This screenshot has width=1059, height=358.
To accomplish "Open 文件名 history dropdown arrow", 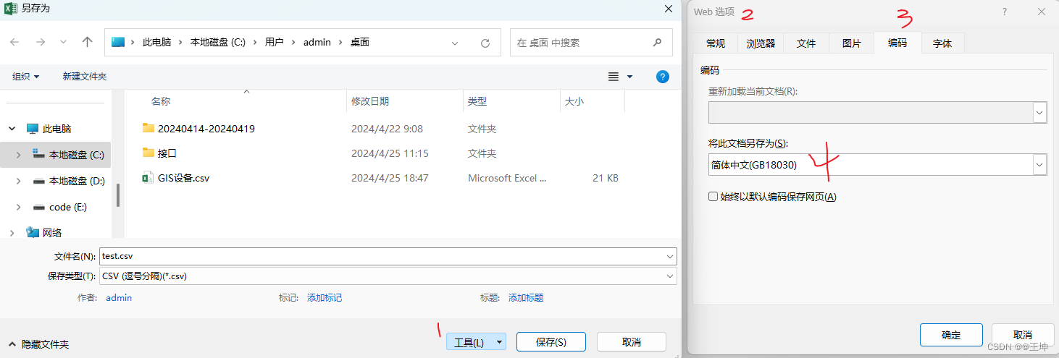I will coord(669,256).
